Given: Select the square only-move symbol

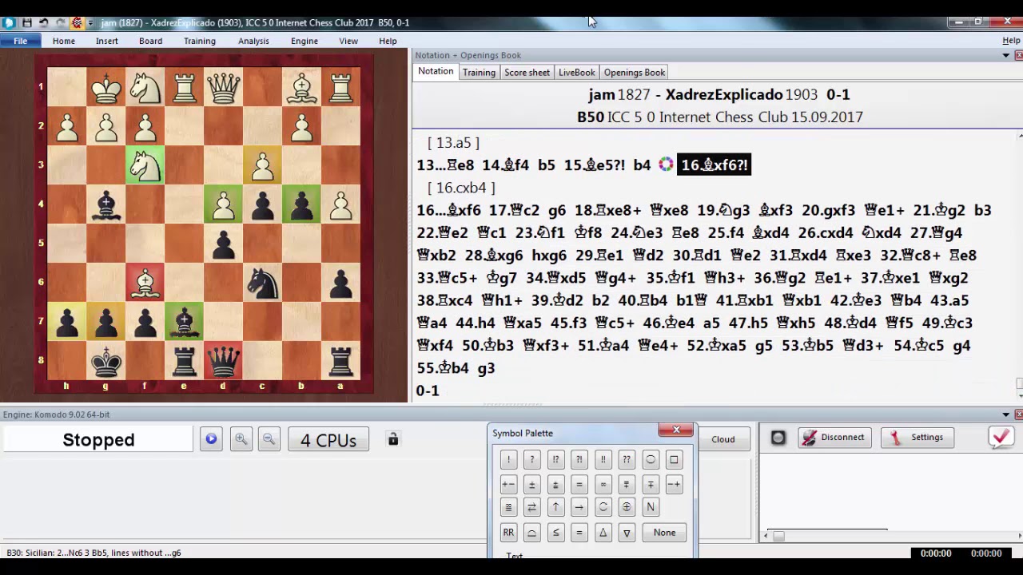Looking at the screenshot, I should click(674, 460).
